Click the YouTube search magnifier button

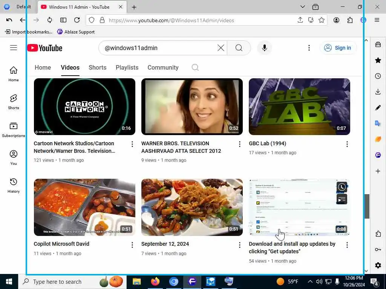click(239, 48)
